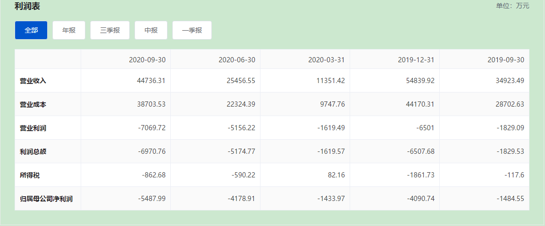Select the 营业成本 row label
The width and height of the screenshot is (545, 226).
click(x=33, y=104)
